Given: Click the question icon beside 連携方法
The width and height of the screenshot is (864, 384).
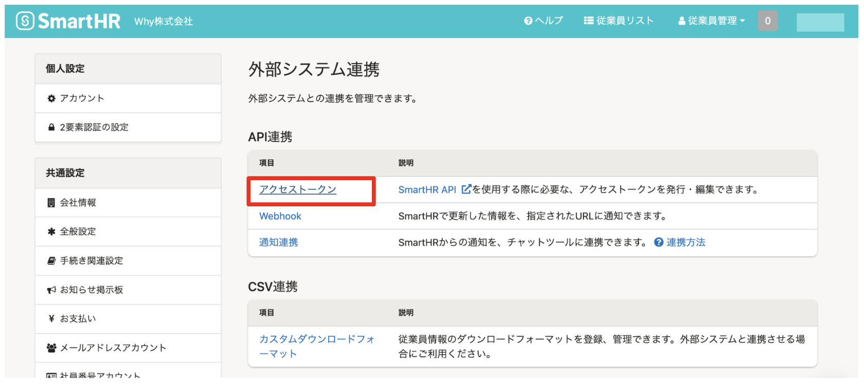Looking at the screenshot, I should click(659, 242).
